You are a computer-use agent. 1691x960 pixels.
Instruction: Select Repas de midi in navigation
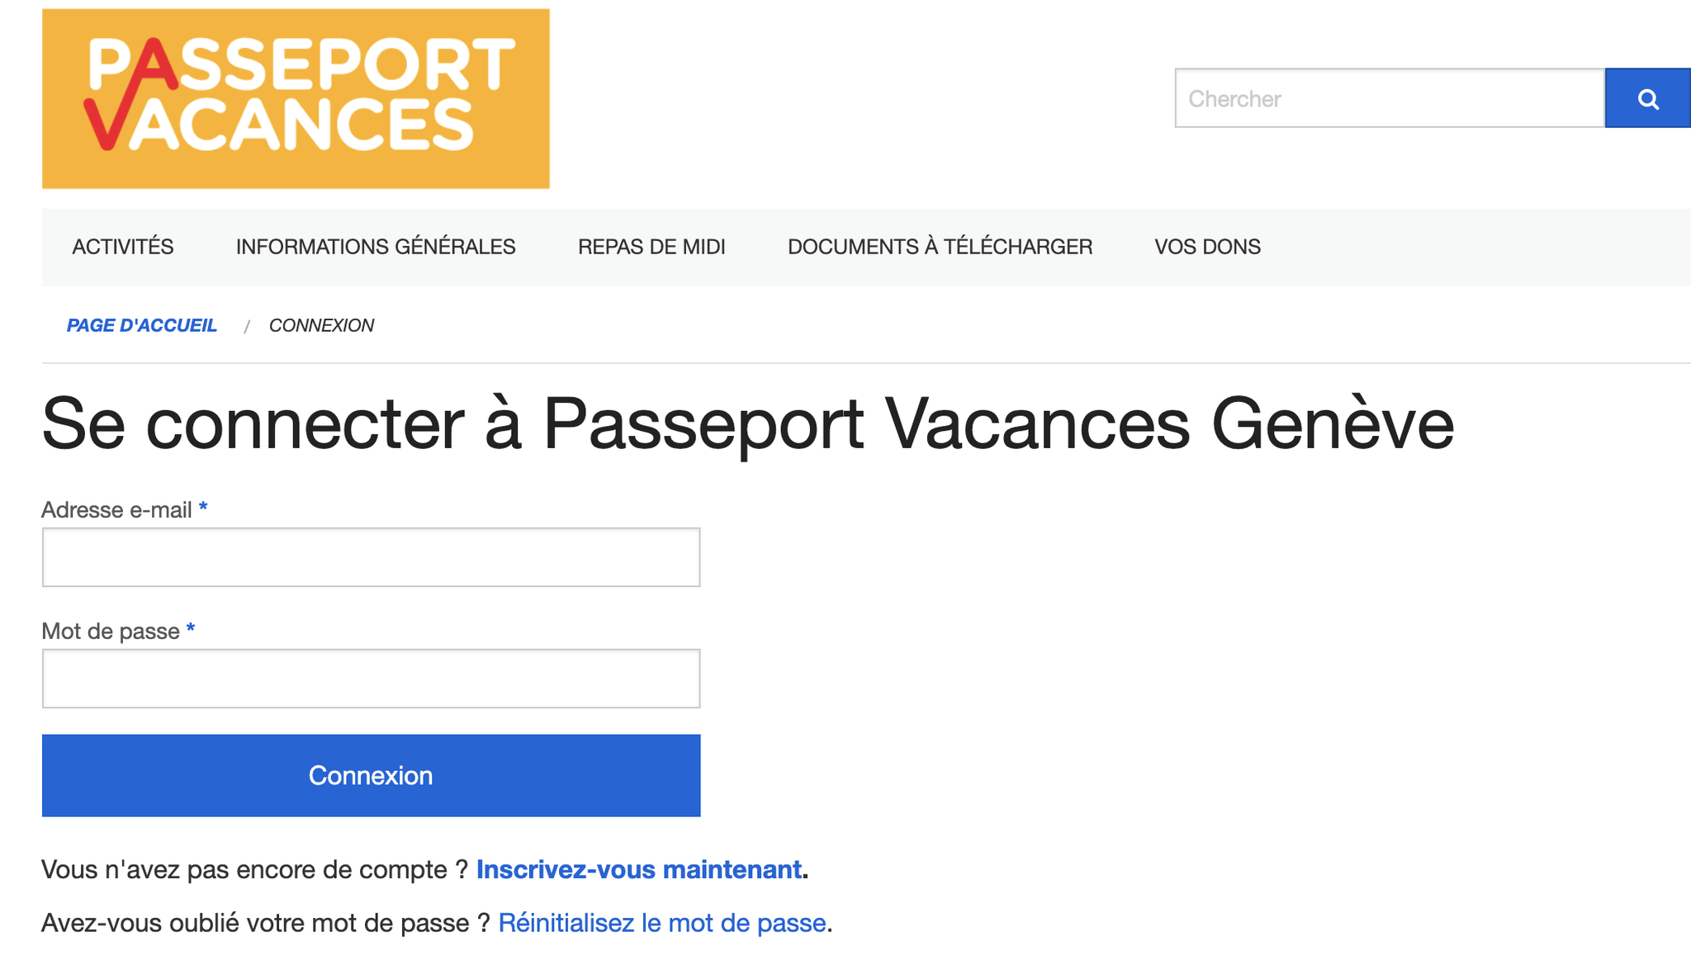pyautogui.click(x=651, y=247)
